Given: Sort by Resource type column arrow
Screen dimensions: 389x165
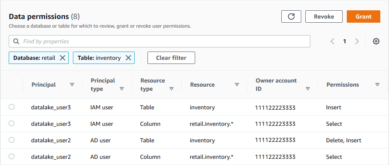Looking at the screenshot, I should coord(172,89).
